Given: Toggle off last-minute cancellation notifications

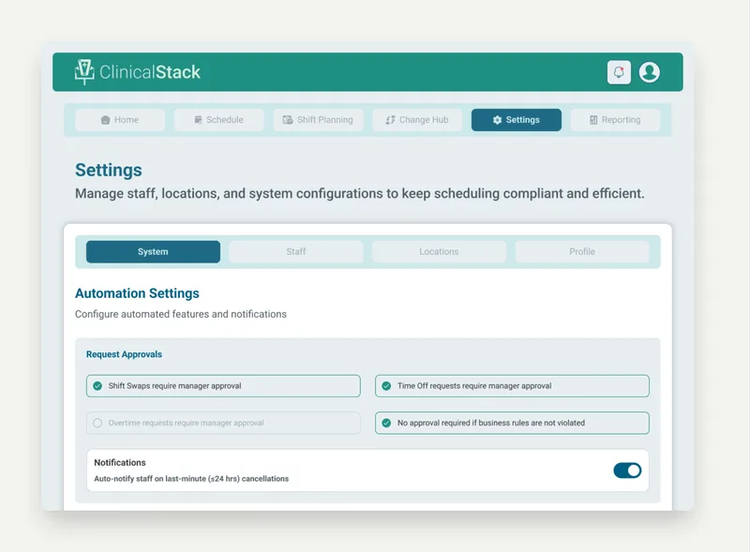Looking at the screenshot, I should (627, 470).
